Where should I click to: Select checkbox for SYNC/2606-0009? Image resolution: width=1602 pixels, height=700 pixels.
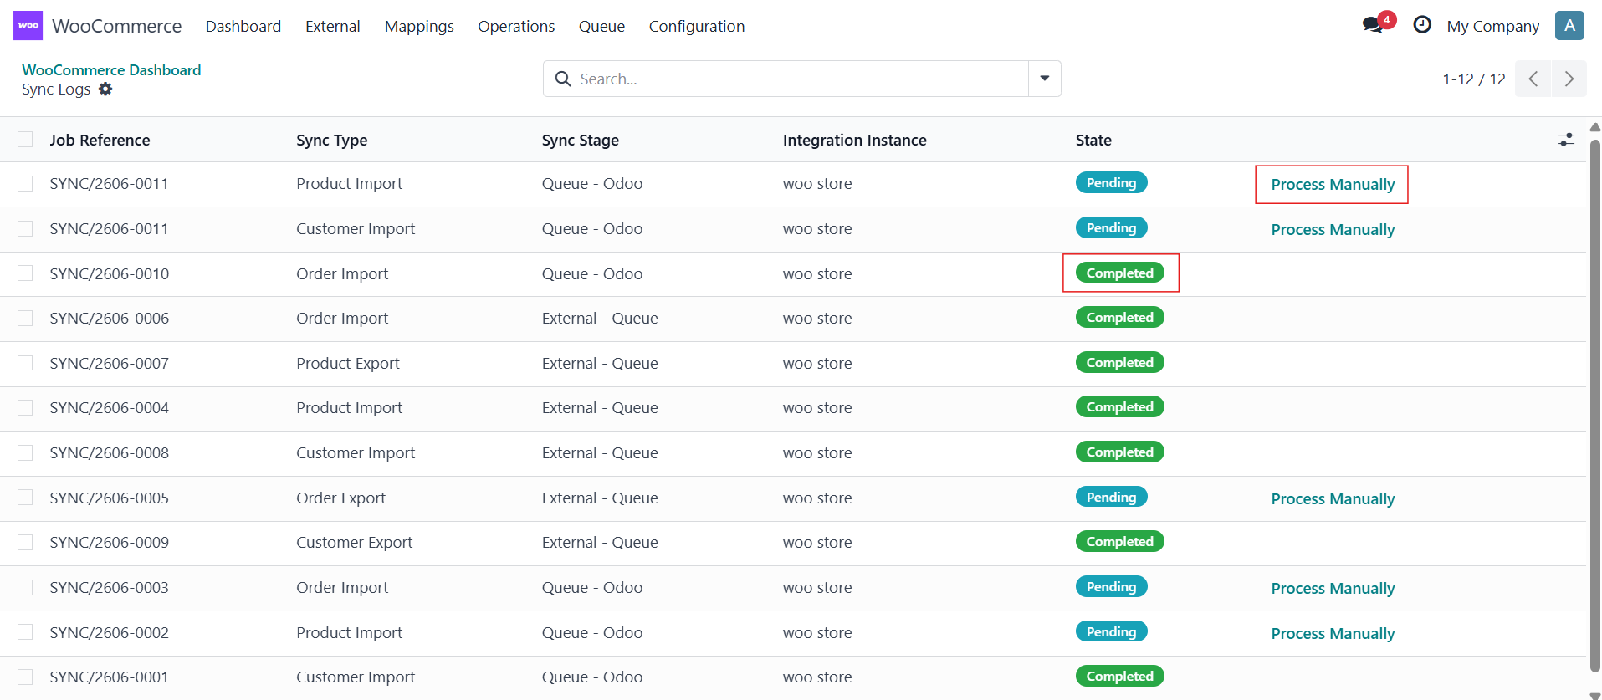coord(25,542)
